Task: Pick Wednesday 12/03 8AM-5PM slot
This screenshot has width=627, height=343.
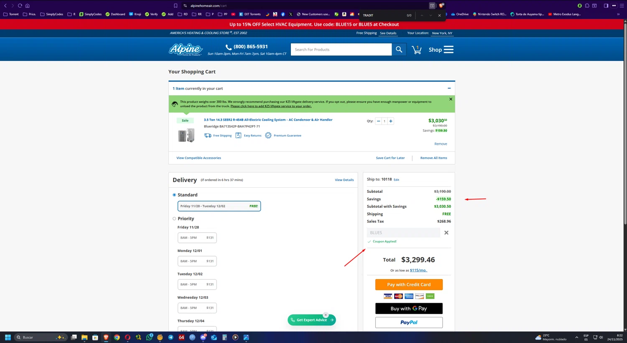Action: tap(197, 308)
